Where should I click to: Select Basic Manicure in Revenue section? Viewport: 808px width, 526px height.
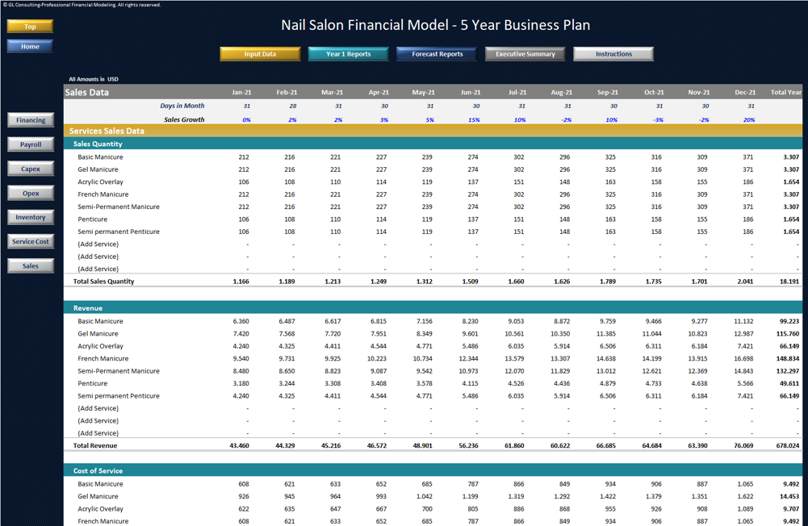[100, 321]
